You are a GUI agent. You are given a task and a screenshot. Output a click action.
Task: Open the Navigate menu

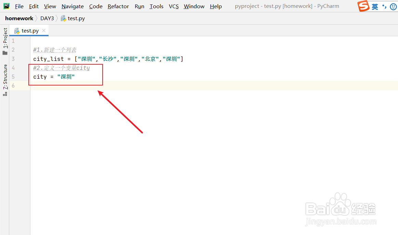[x=72, y=6]
